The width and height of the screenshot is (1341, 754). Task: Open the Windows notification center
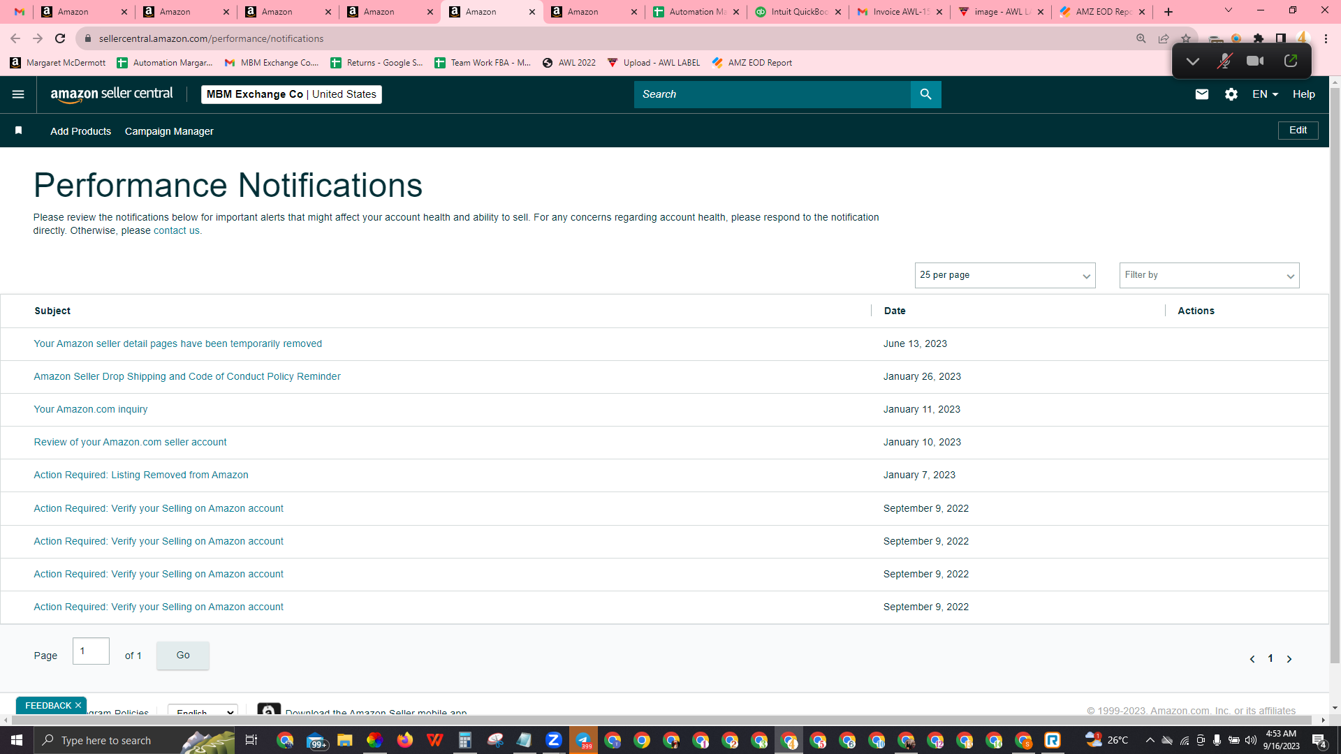pos(1319,740)
